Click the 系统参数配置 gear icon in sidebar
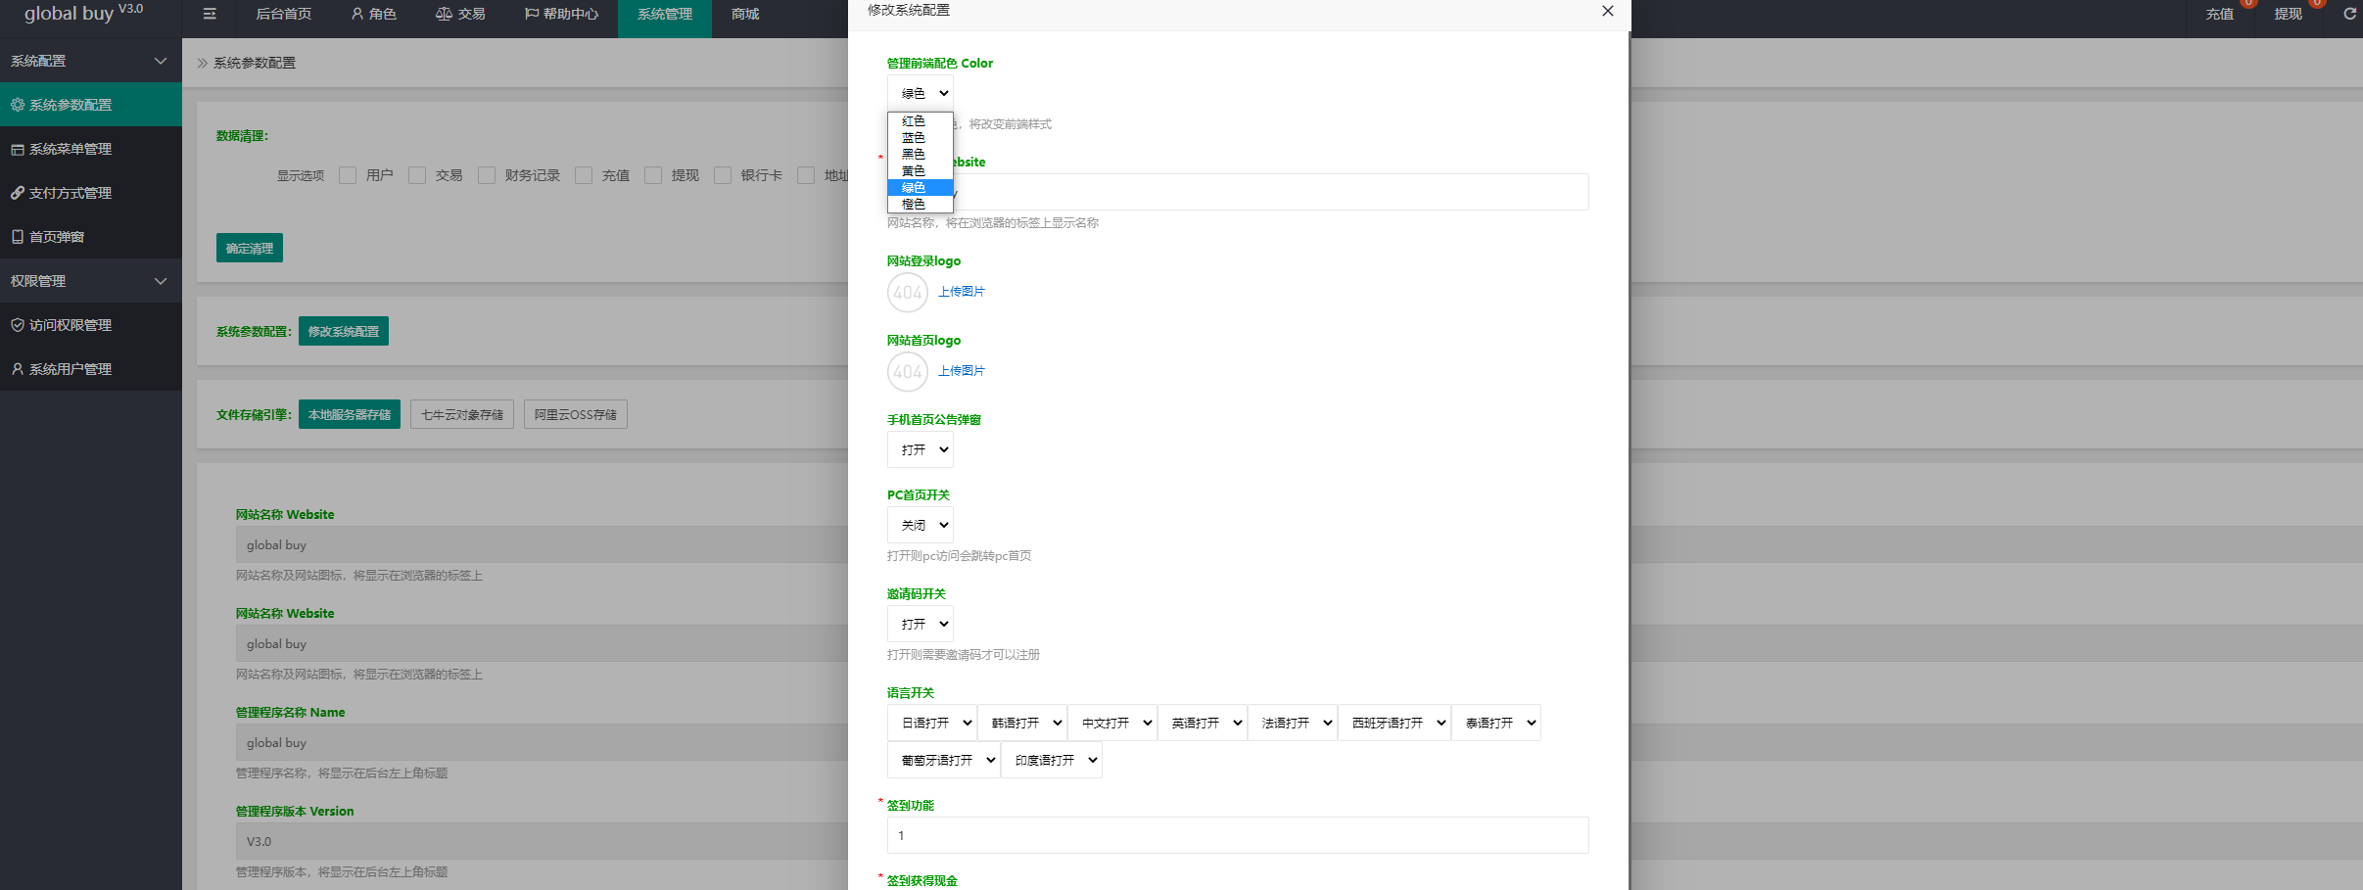The image size is (2363, 890). coord(17,104)
